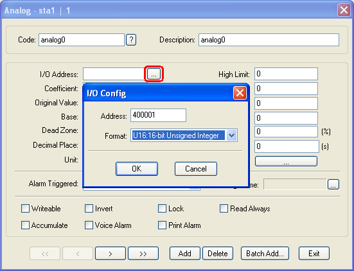This screenshot has height=271, width=354.
Task: Enable the Voice Alarm checkbox
Action: click(x=89, y=225)
